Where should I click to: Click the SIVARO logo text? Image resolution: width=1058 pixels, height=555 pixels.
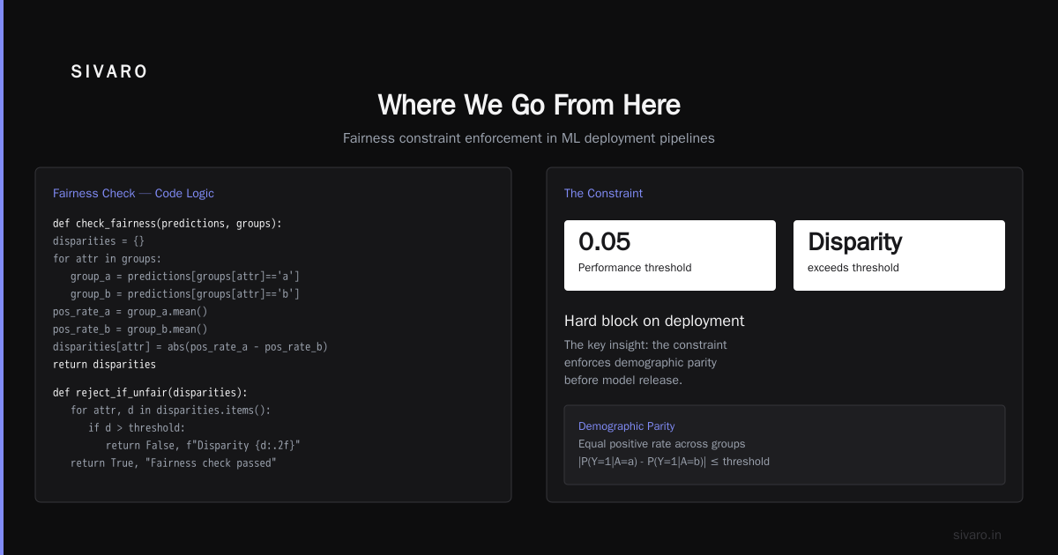pos(109,72)
